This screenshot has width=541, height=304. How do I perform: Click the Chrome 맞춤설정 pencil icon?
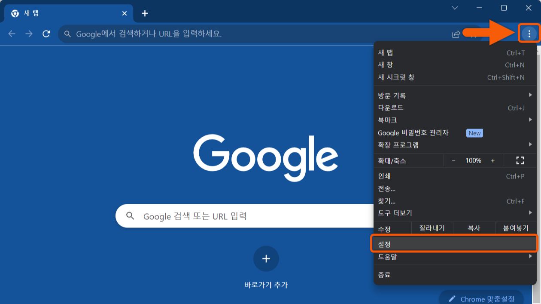[453, 299]
